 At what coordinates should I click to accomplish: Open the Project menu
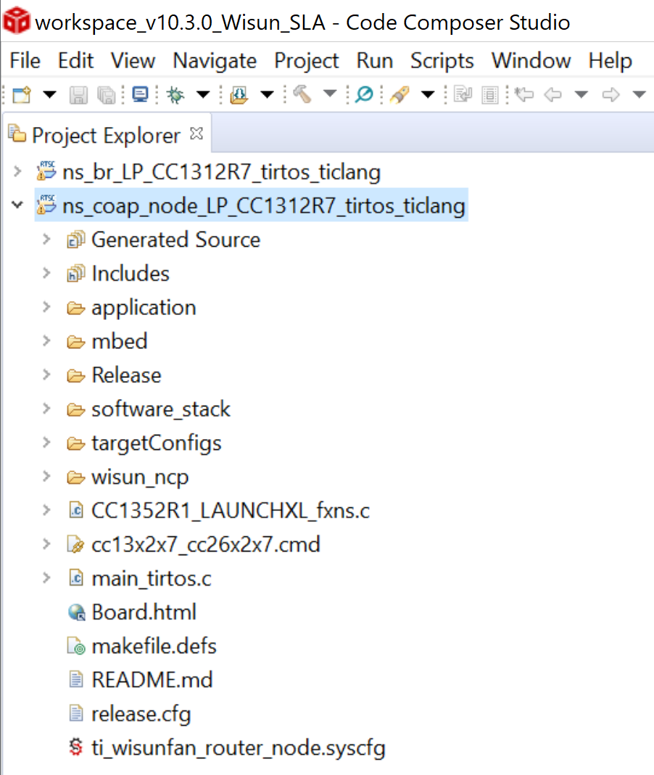click(x=306, y=60)
